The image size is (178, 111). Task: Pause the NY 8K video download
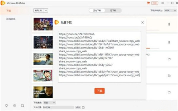click(x=169, y=24)
